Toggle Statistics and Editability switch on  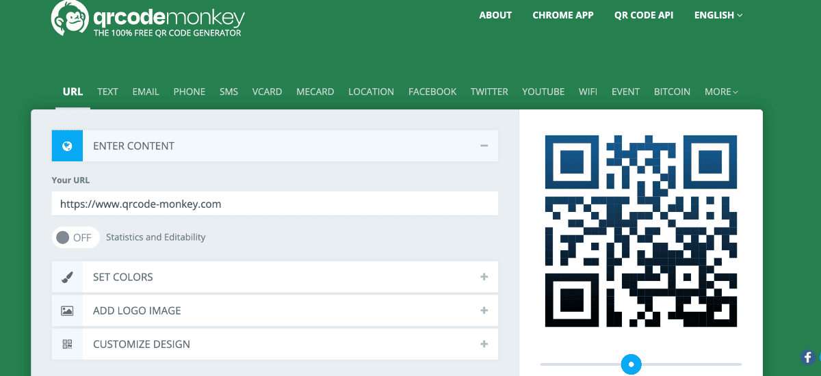point(75,237)
